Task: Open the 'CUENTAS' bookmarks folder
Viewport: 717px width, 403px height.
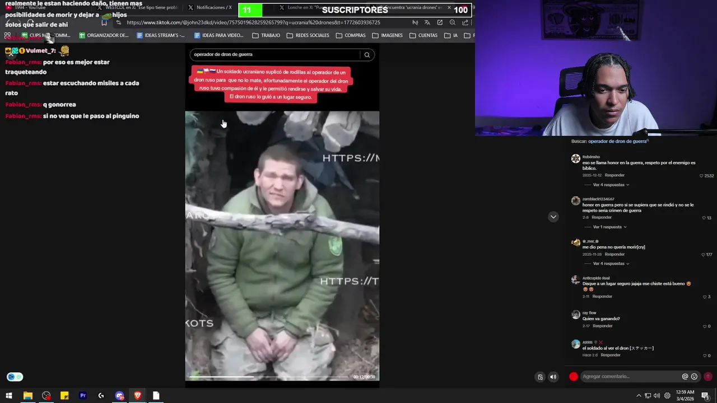Action: [423, 35]
